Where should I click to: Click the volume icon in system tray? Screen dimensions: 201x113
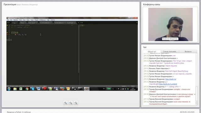(126, 89)
